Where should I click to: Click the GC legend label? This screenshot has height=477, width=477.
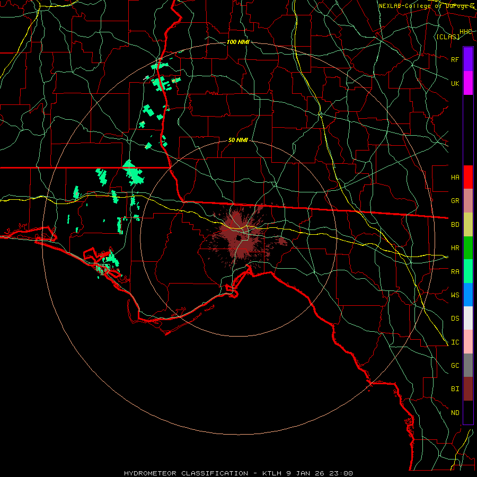(x=455, y=366)
